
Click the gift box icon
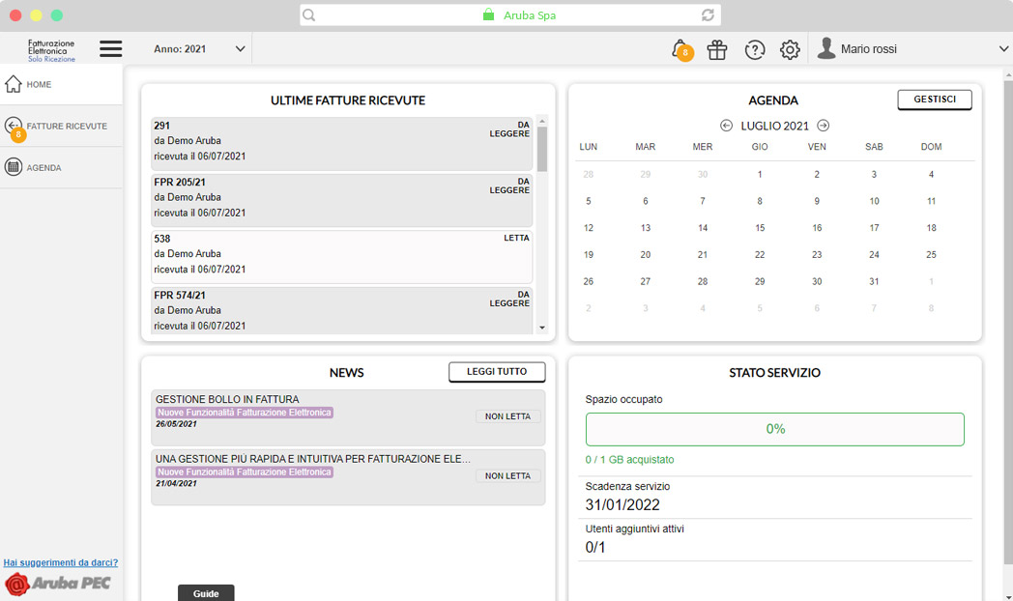pyautogui.click(x=716, y=50)
